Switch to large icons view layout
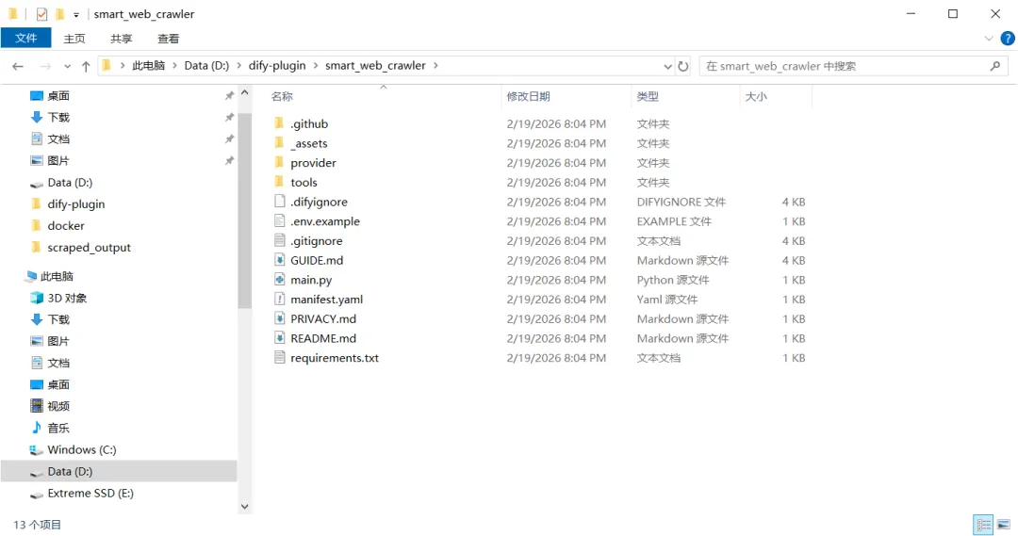Screen dimensions: 1018x536 coord(1004,525)
